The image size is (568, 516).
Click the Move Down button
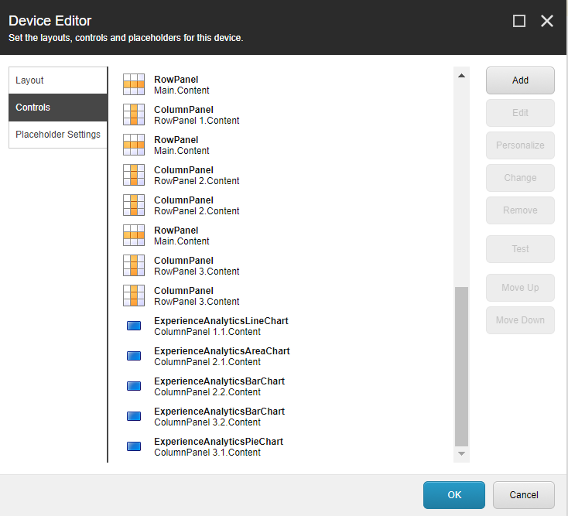(x=520, y=320)
